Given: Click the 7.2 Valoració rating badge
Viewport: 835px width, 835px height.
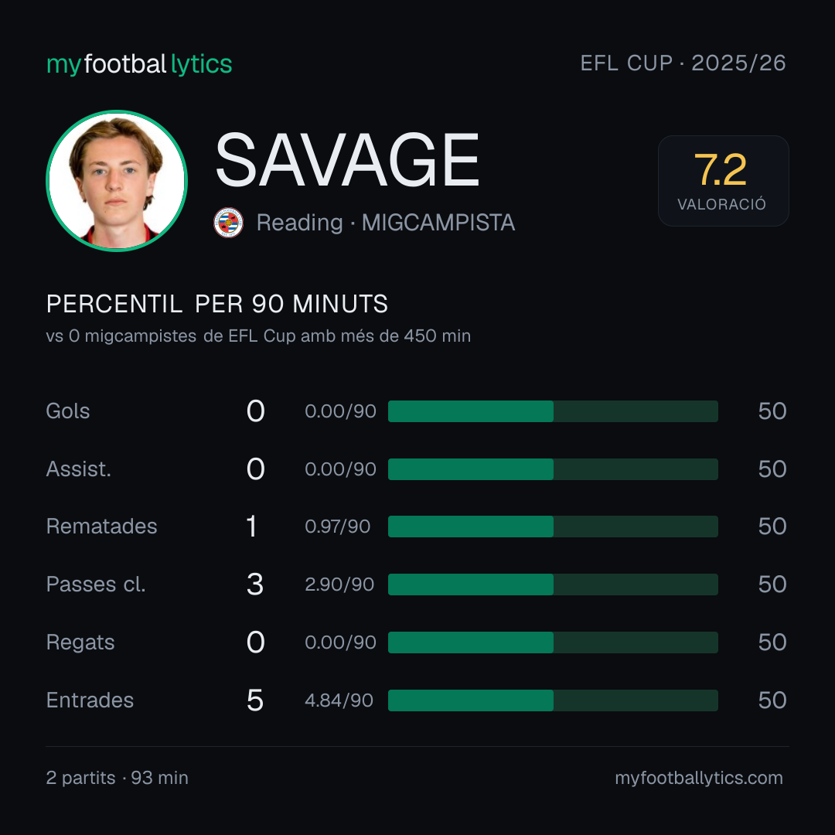Looking at the screenshot, I should pyautogui.click(x=723, y=180).
